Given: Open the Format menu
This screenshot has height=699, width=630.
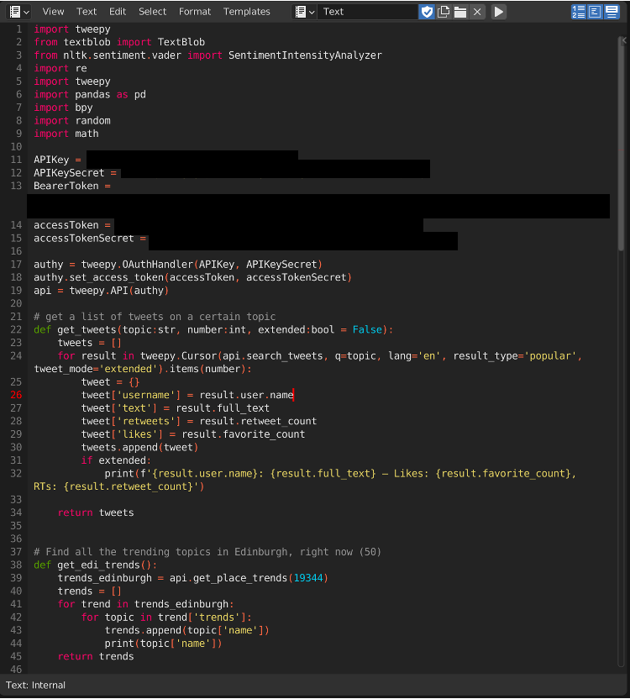Looking at the screenshot, I should [195, 12].
